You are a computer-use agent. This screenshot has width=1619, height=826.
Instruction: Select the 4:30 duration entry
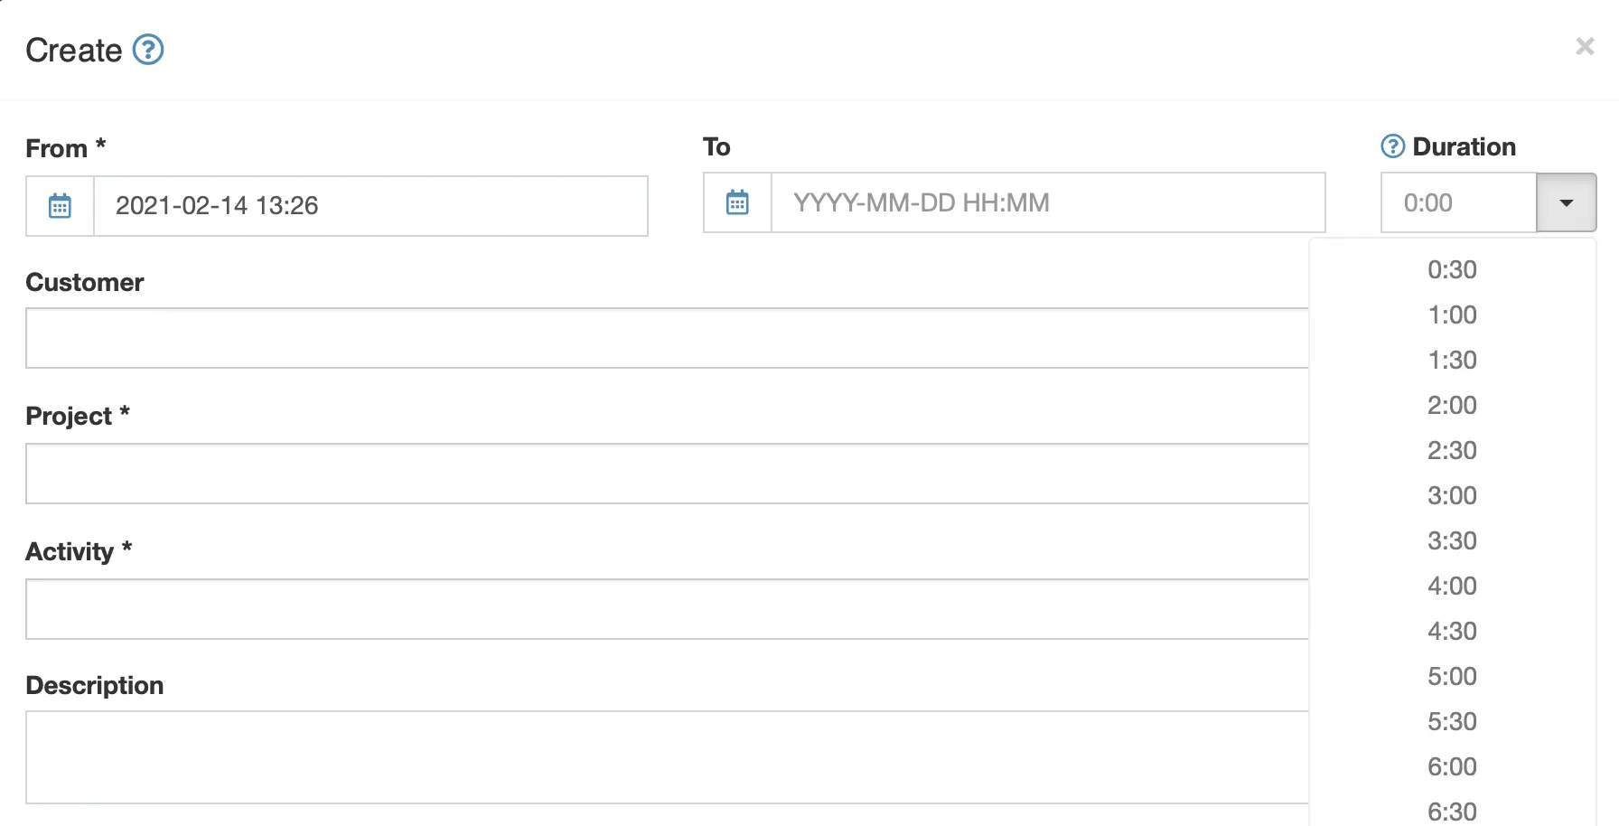click(1452, 631)
